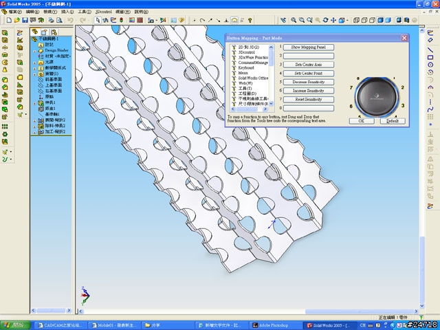Open the FeatureManager design tree tab
Image resolution: width=440 pixels, height=330 pixels.
pyautogui.click(x=35, y=32)
